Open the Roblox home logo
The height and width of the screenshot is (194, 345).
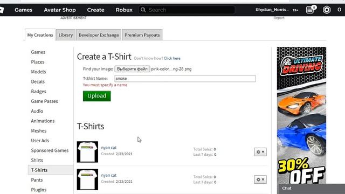[2, 10]
